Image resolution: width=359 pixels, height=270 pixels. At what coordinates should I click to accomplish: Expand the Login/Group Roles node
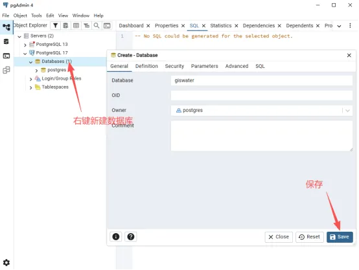point(30,79)
